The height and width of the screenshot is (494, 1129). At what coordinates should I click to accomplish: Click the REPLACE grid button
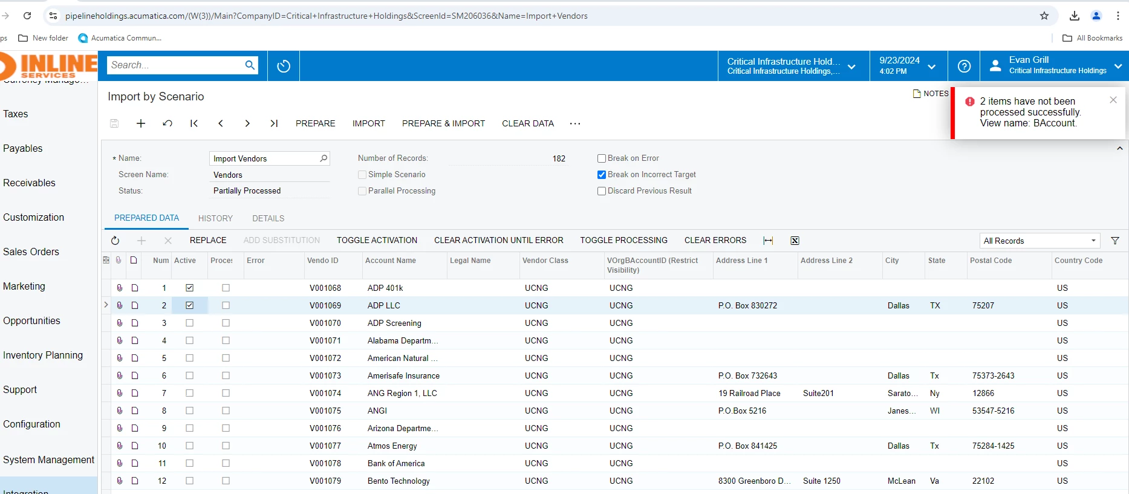coord(208,241)
